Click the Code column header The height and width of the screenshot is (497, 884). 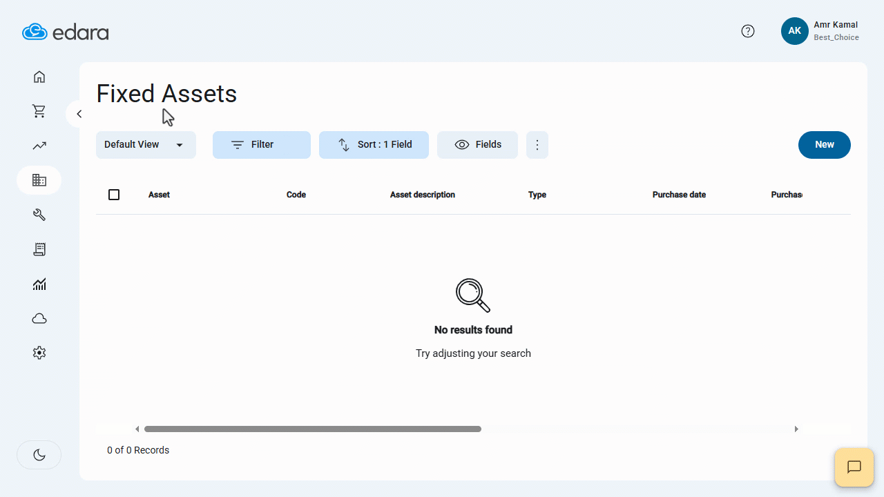coord(296,195)
